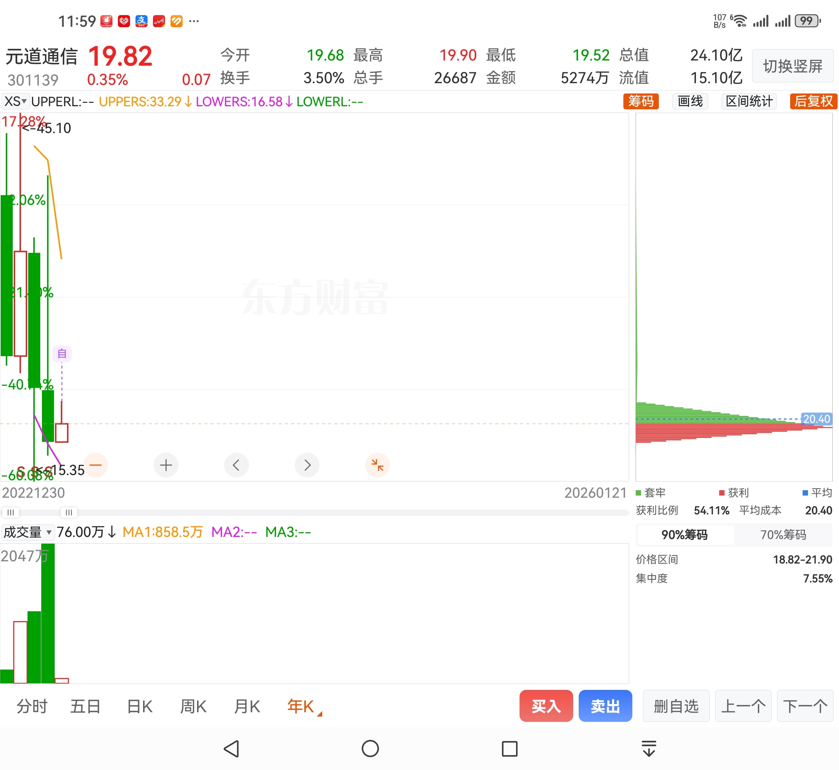Select the 70%筹码 option
Image resolution: width=839 pixels, height=770 pixels.
[x=783, y=535]
